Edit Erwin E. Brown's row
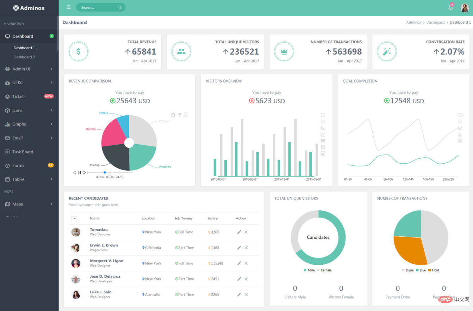 (239, 248)
